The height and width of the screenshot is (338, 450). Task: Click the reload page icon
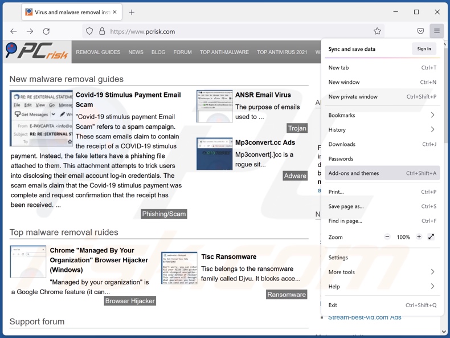46,31
